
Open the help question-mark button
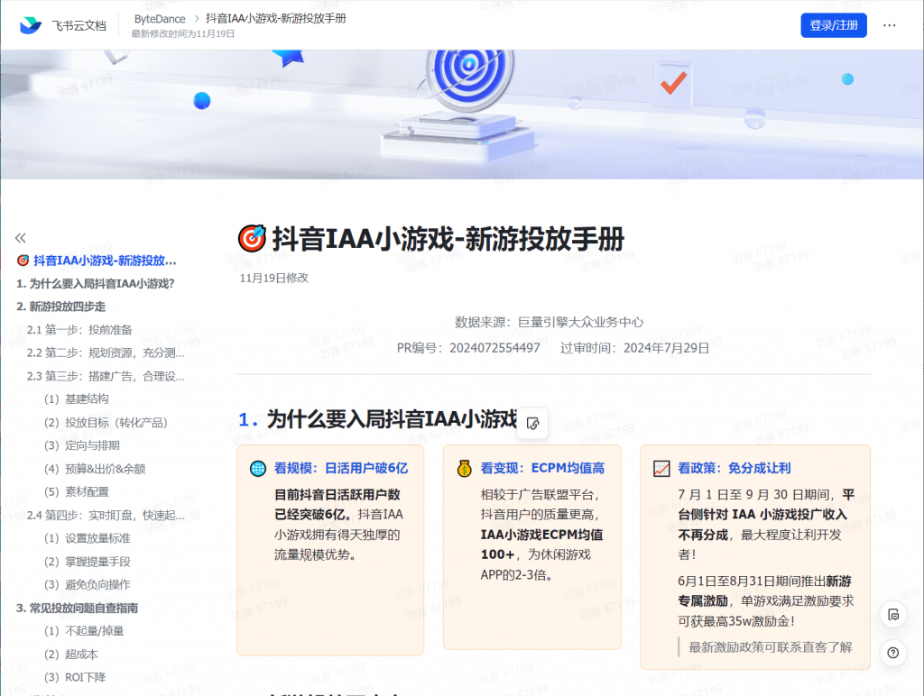(893, 653)
